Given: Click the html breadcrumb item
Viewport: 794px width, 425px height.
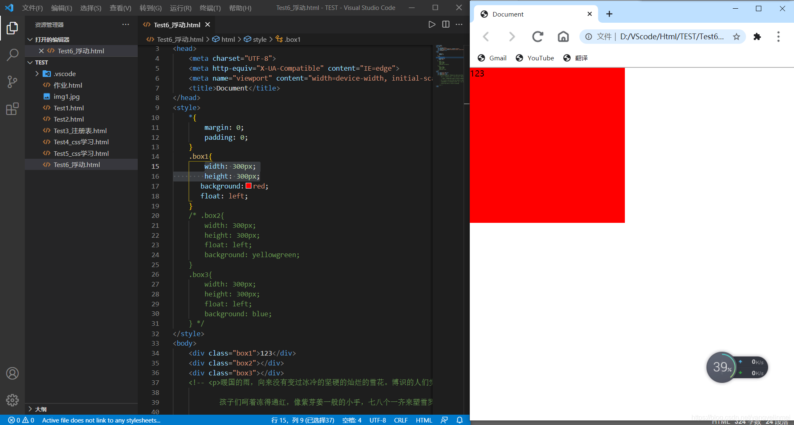Looking at the screenshot, I should click(x=224, y=39).
